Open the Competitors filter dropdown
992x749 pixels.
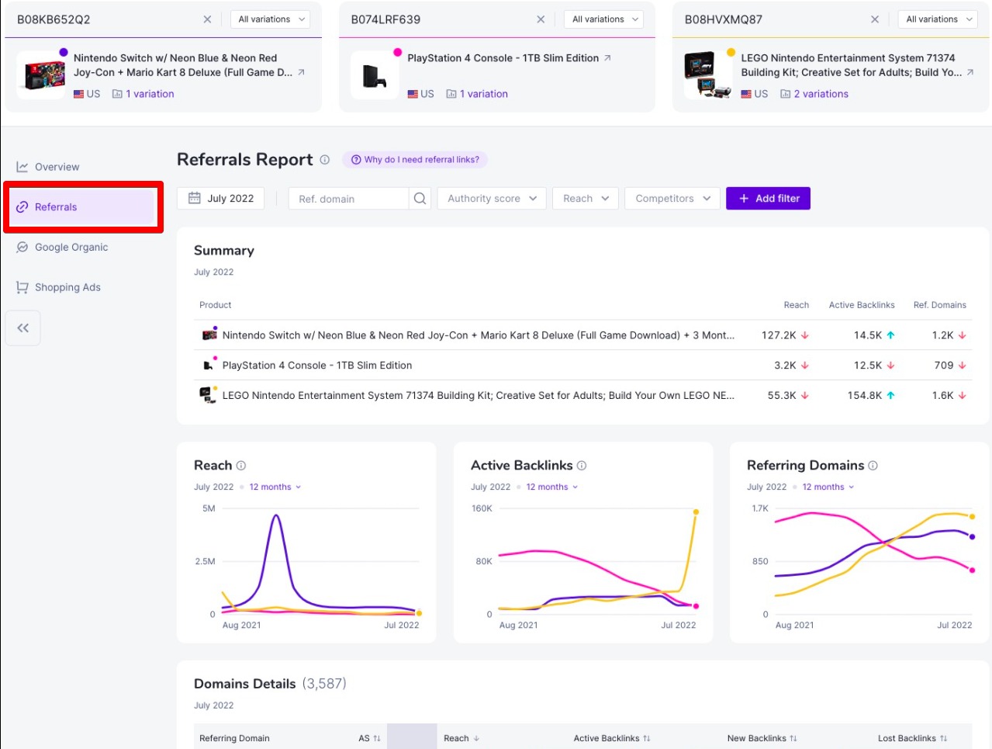(672, 199)
